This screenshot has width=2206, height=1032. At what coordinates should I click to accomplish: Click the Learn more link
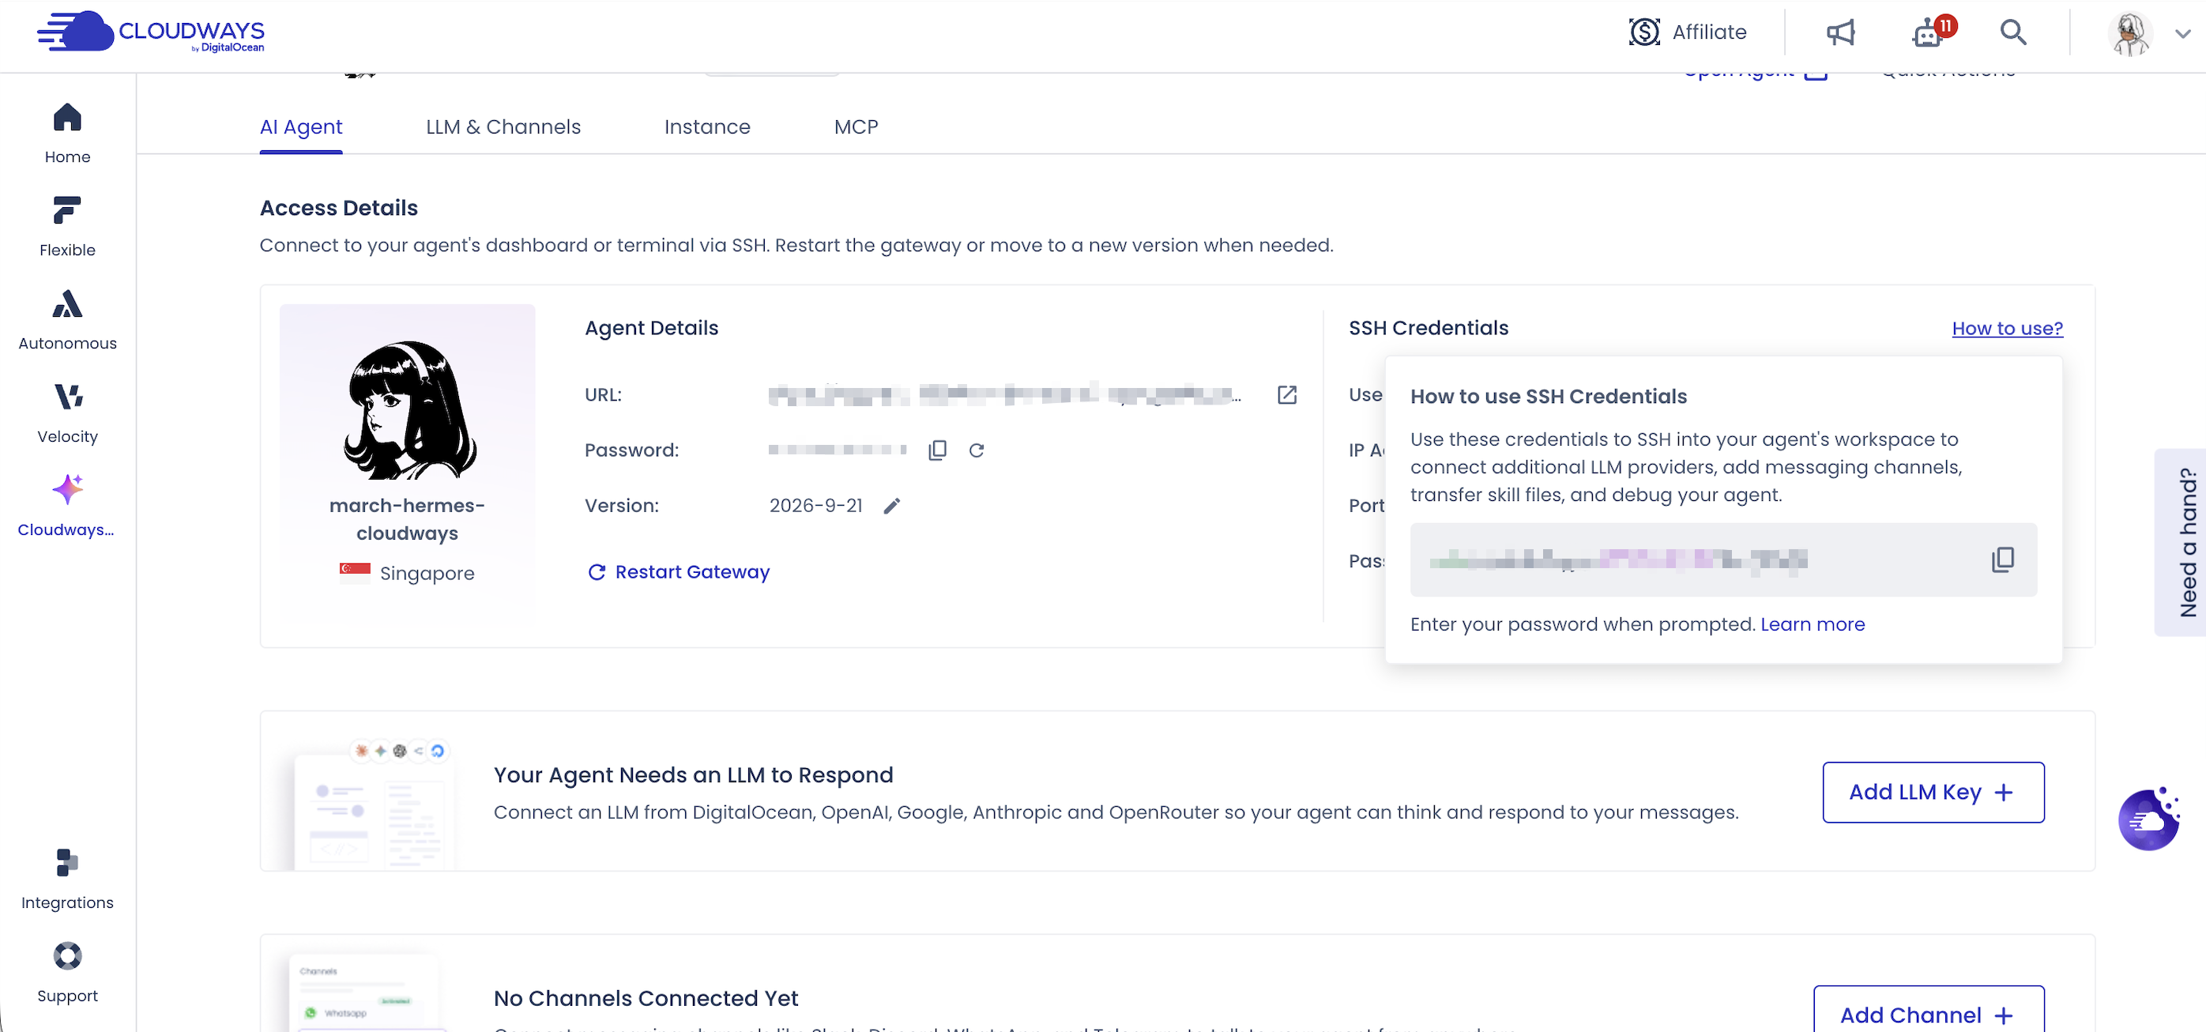[x=1812, y=624]
